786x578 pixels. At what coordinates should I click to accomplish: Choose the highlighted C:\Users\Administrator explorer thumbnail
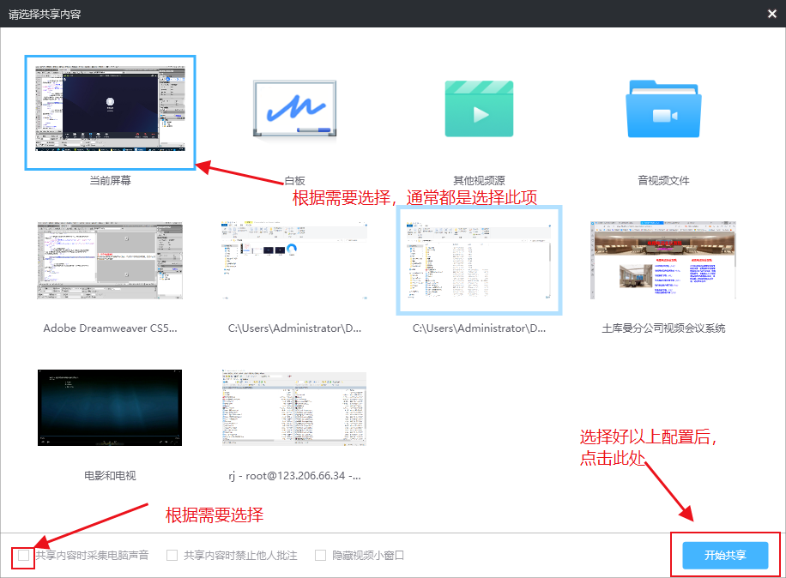coord(479,261)
